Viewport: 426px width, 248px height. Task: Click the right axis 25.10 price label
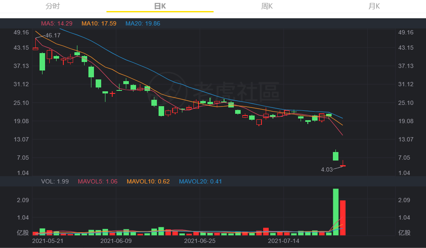pyautogui.click(x=406, y=103)
